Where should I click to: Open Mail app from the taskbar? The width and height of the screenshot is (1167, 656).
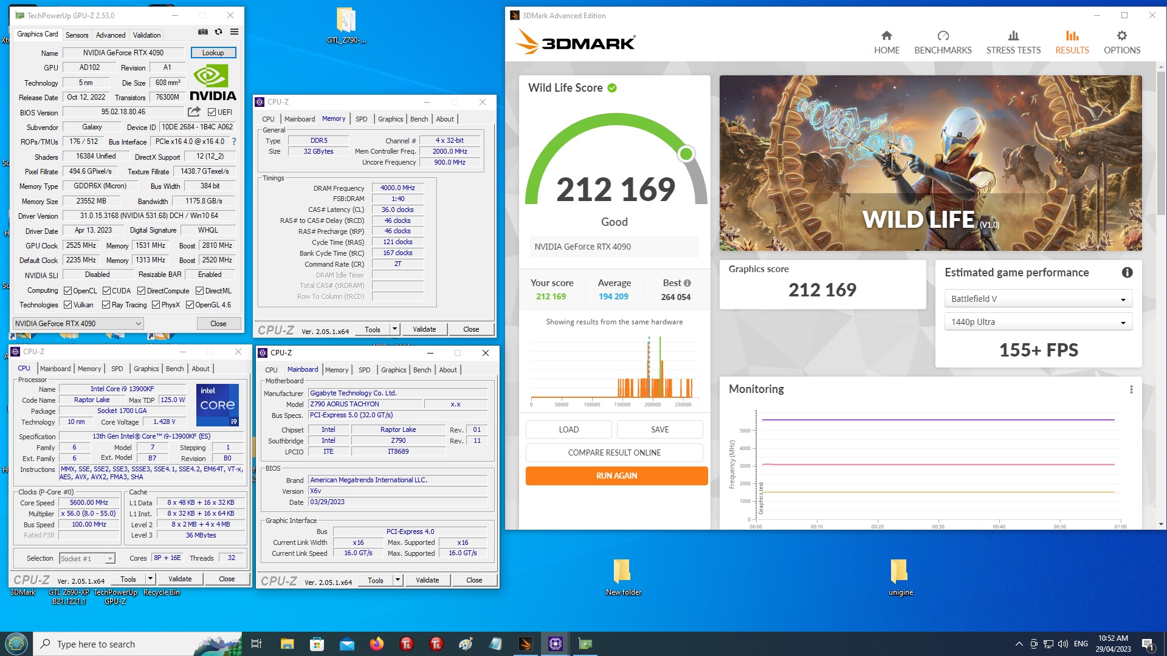click(x=346, y=644)
